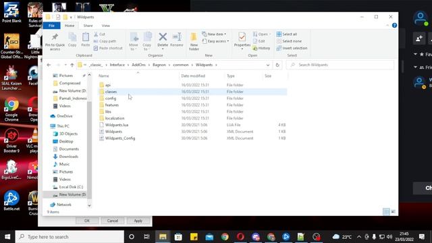Click Invert selection
Image resolution: width=432 pixels, height=243 pixels.
[292, 48]
